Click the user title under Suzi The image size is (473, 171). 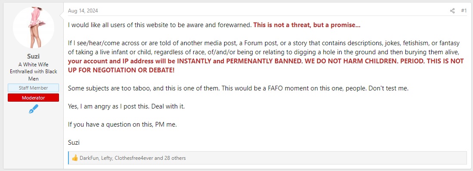34,72
